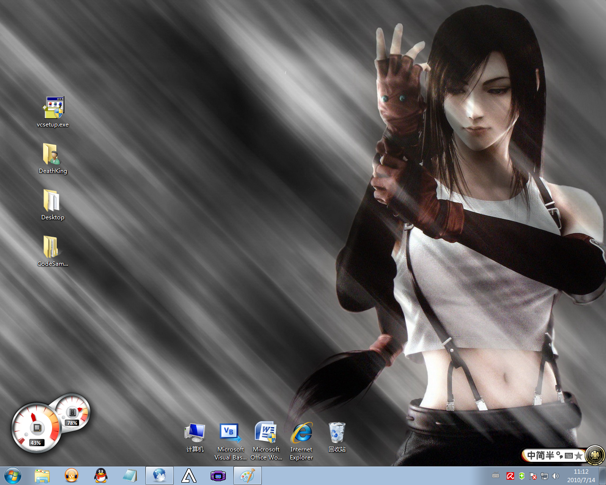Toggle the 简 simplified/traditional character mode
The height and width of the screenshot is (485, 606).
tap(541, 455)
